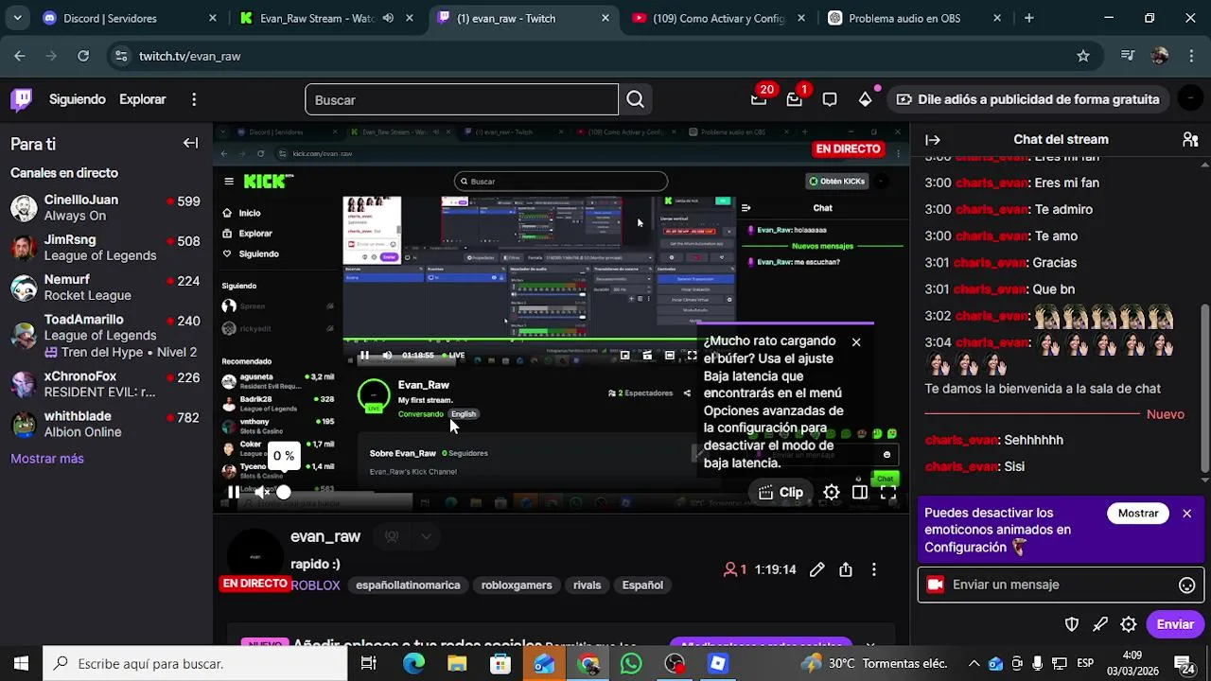The image size is (1211, 681).
Task: Select the robloxgamers tag
Action: pyautogui.click(x=517, y=585)
